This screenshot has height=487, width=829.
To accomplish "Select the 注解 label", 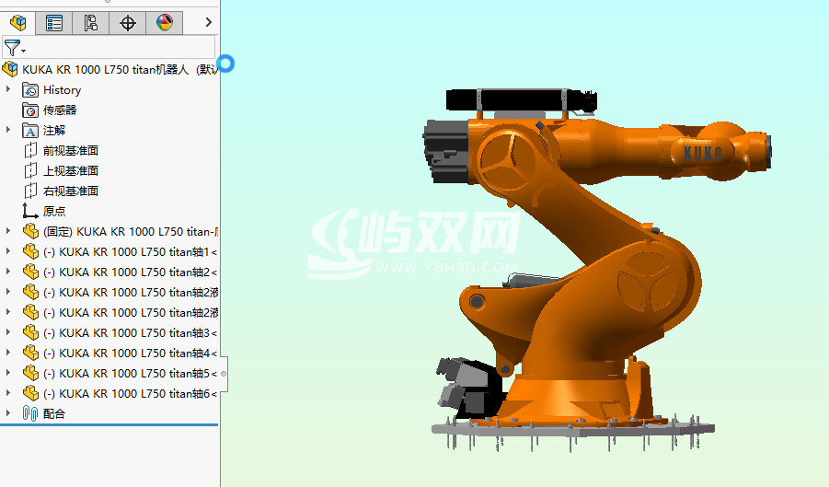I will [54, 130].
